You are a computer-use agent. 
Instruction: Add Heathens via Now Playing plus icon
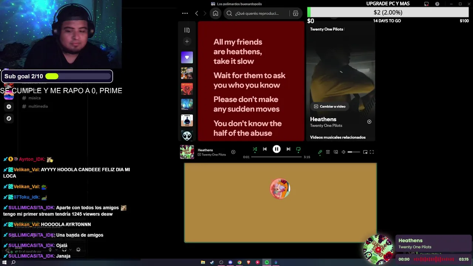point(369,122)
